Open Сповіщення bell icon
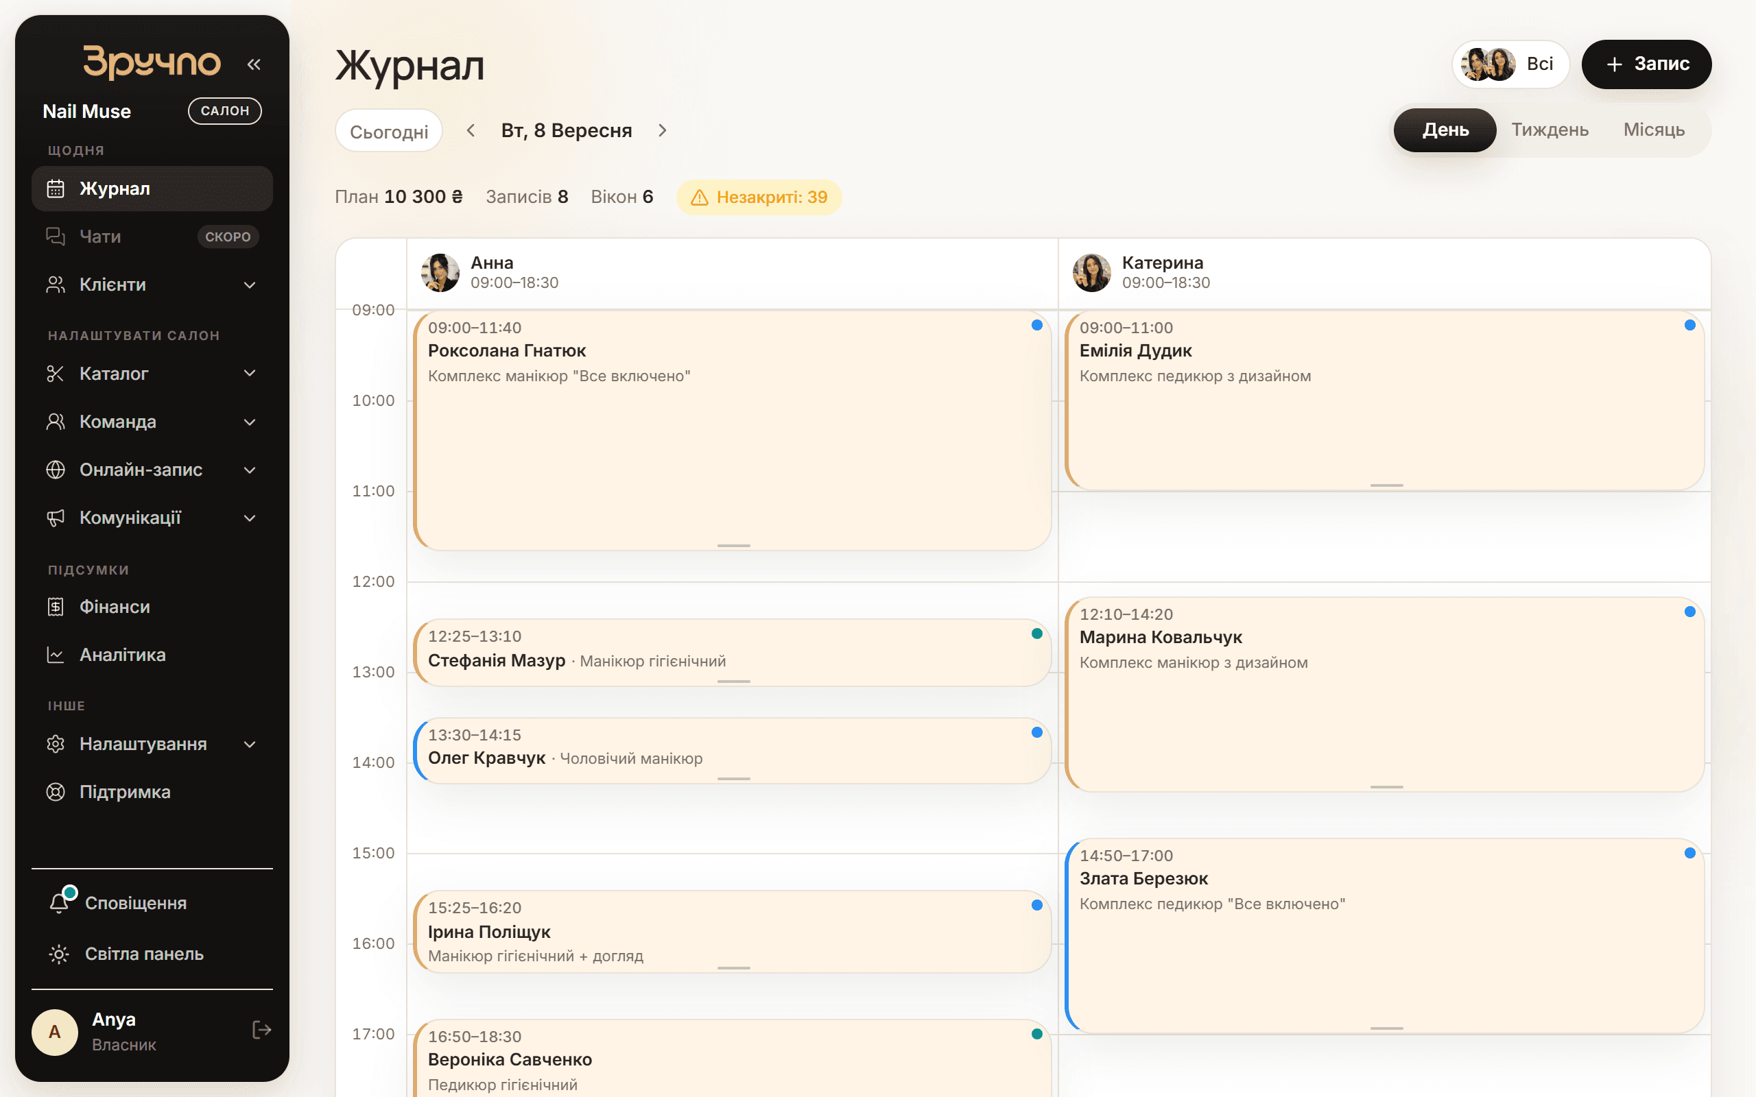The height and width of the screenshot is (1097, 1756). (x=60, y=902)
